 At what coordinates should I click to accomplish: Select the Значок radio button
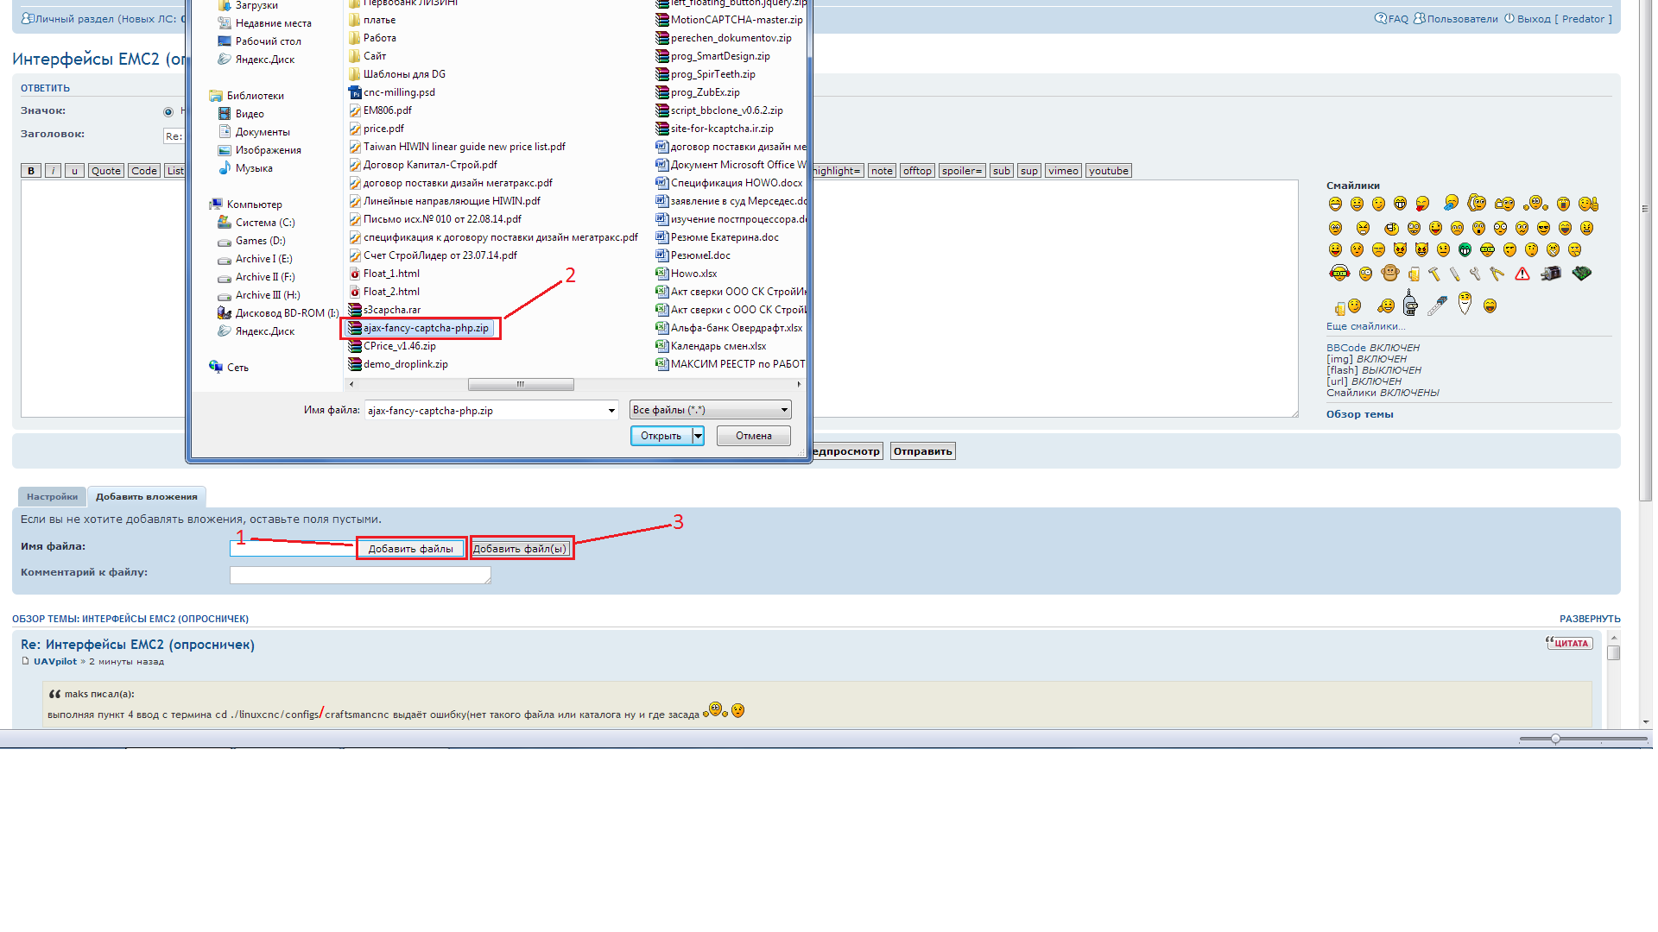(x=168, y=111)
